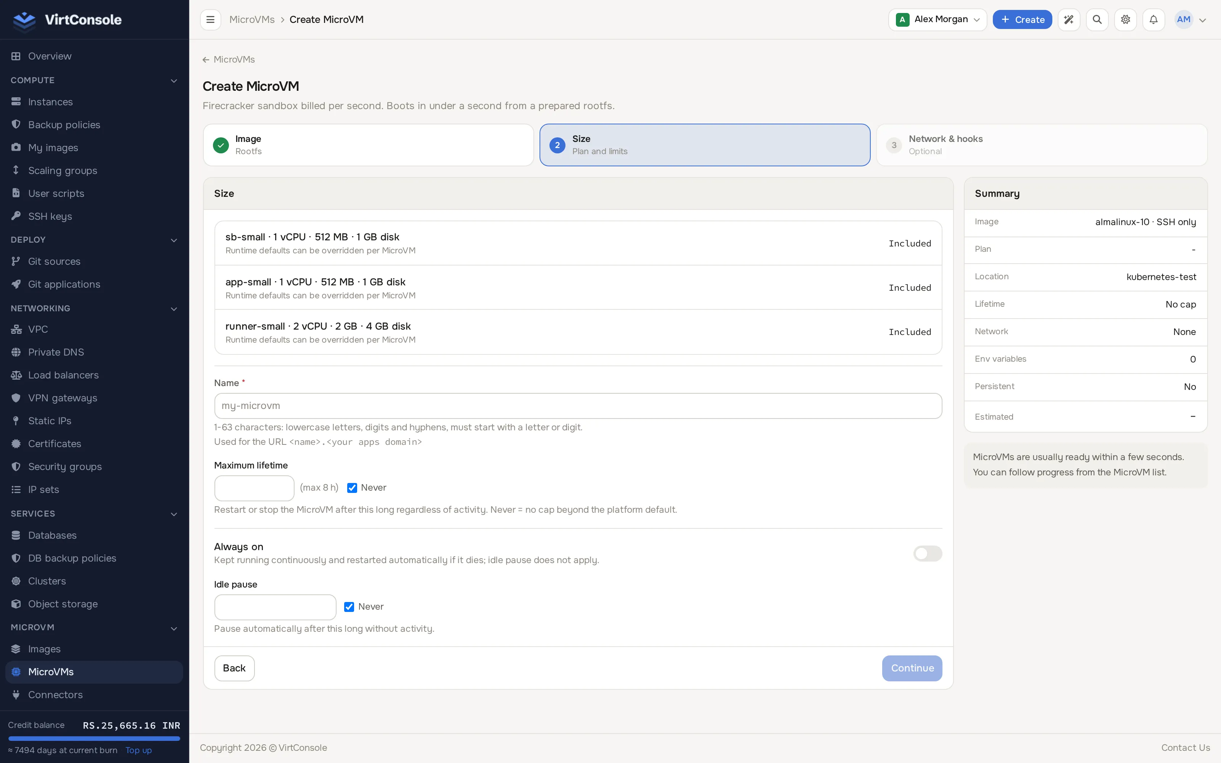Open Certificates page

(94, 444)
